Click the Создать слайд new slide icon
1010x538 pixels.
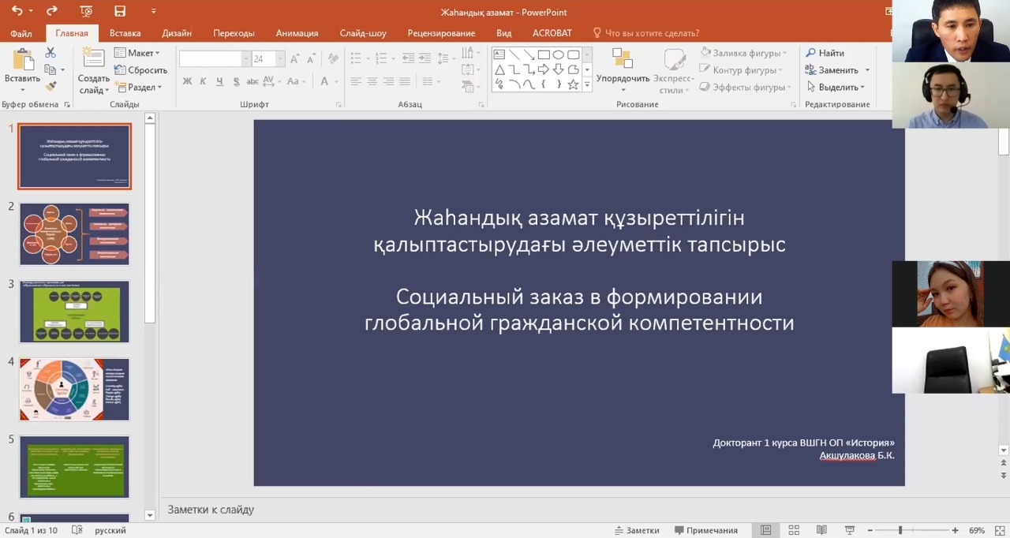(x=93, y=59)
